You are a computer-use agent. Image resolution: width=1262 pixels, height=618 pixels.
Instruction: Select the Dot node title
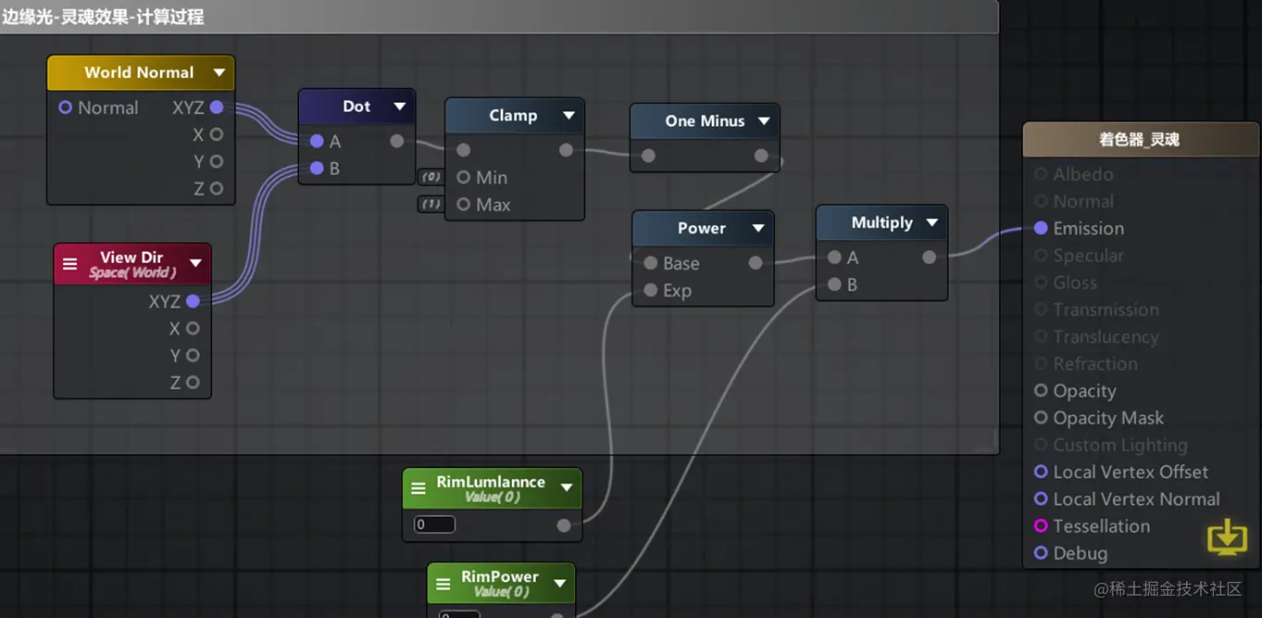356,107
